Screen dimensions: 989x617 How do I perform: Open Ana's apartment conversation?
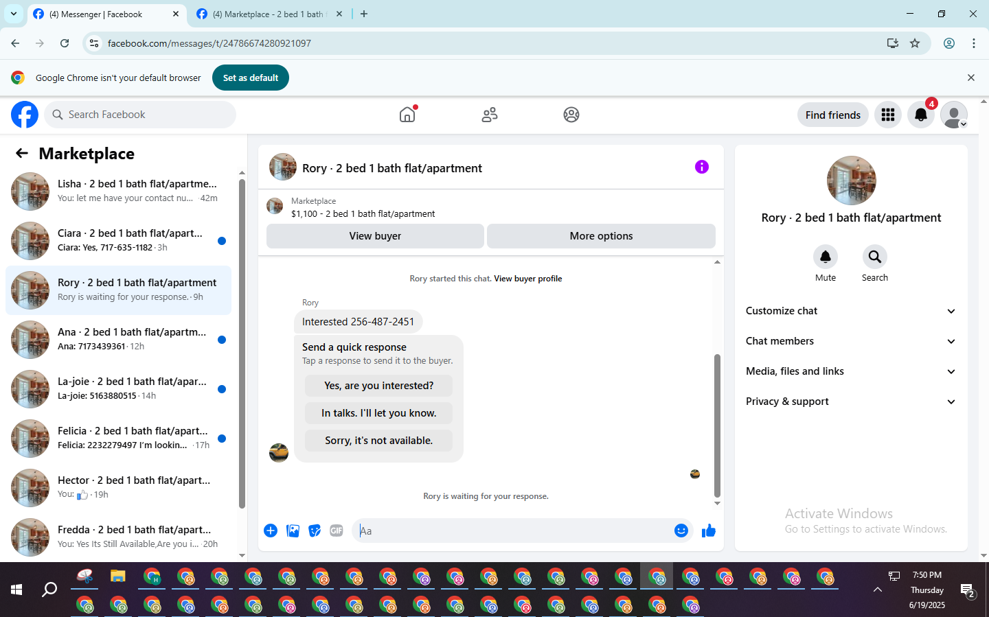118,340
